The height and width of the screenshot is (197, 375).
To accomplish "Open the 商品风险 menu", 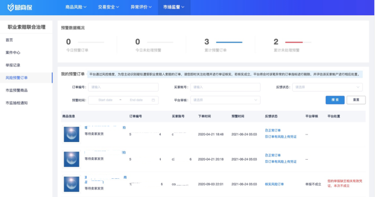I will click(x=76, y=7).
